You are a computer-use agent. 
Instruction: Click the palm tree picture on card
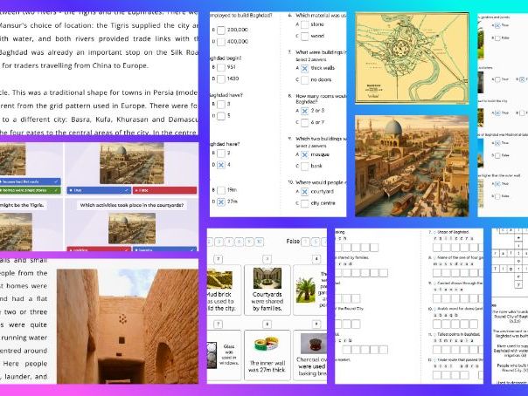(305, 290)
